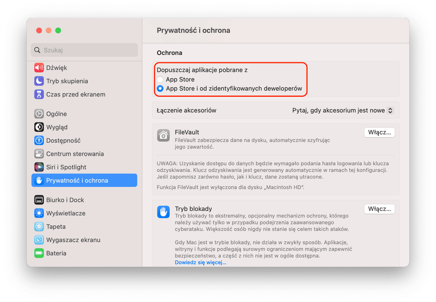
Task: Open Czas przed ekranem hourglass icon
Action: [39, 94]
